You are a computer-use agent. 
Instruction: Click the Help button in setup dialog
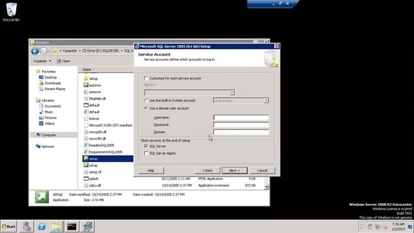pos(151,171)
